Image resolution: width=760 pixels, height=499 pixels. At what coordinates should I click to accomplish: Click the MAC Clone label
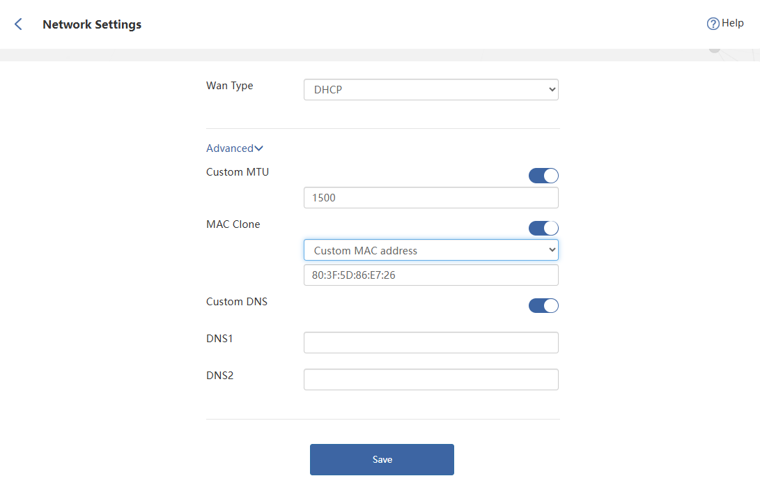(x=233, y=224)
